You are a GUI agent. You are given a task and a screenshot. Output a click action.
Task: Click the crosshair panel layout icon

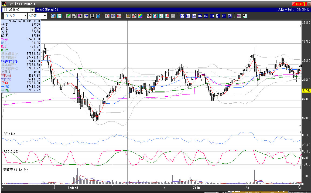click(x=59, y=16)
